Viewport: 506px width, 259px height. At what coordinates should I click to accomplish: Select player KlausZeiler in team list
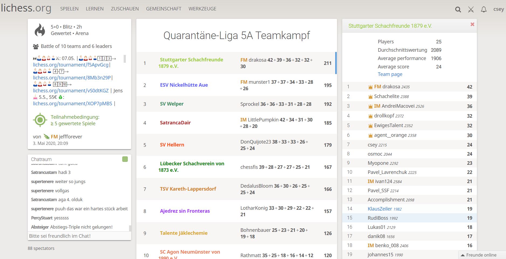point(384,209)
